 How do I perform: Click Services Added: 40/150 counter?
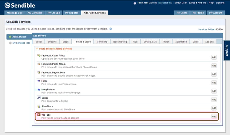[210, 29]
